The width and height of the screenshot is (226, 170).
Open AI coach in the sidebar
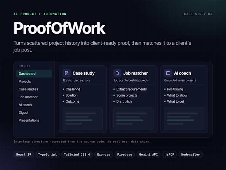pyautogui.click(x=25, y=105)
